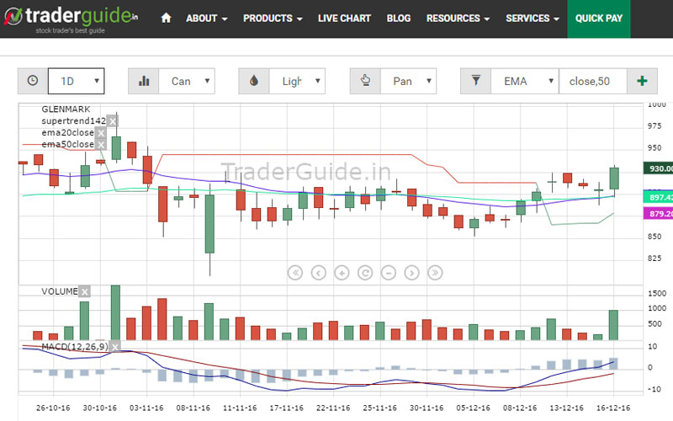Open the RESOURCES menu
Viewport: 673px width, 421px height.
458,19
